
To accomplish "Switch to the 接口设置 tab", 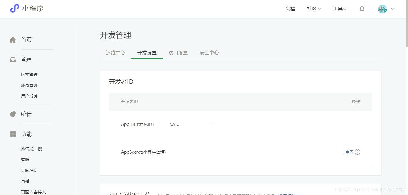I will [x=178, y=53].
